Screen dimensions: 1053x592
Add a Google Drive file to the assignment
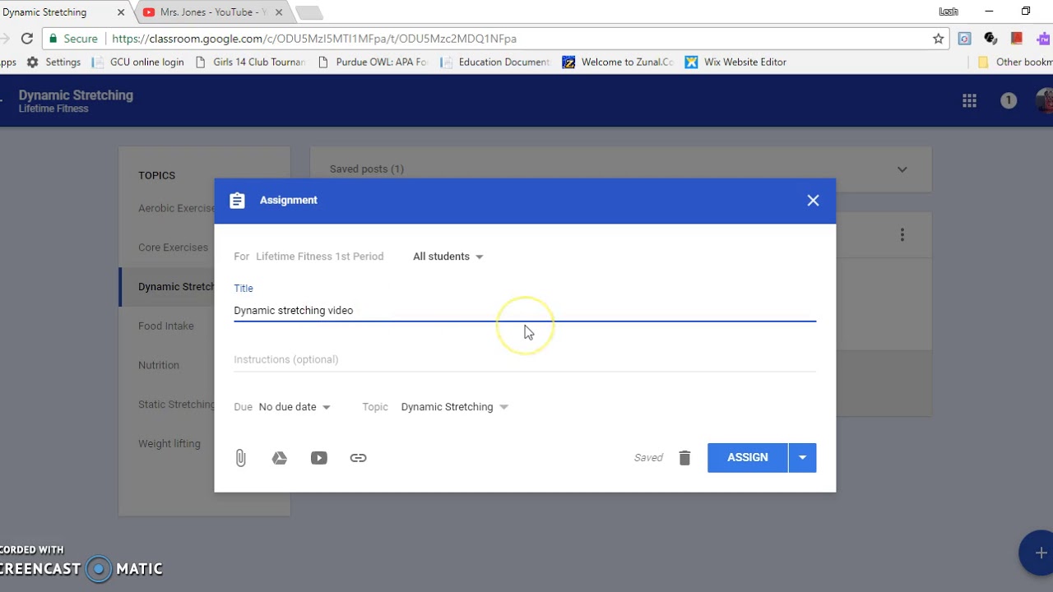[x=280, y=458]
